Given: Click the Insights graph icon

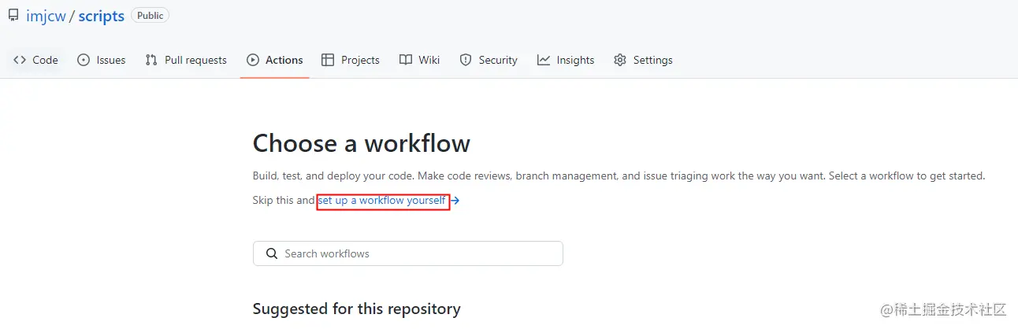Looking at the screenshot, I should 544,60.
